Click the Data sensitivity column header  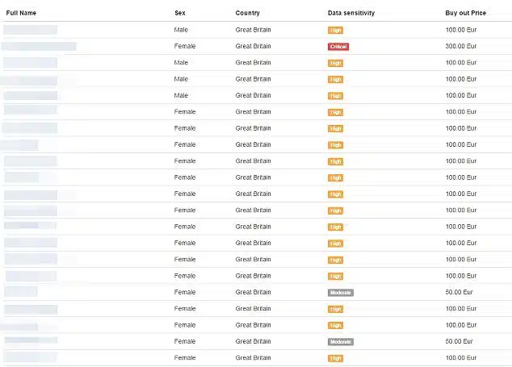[351, 13]
